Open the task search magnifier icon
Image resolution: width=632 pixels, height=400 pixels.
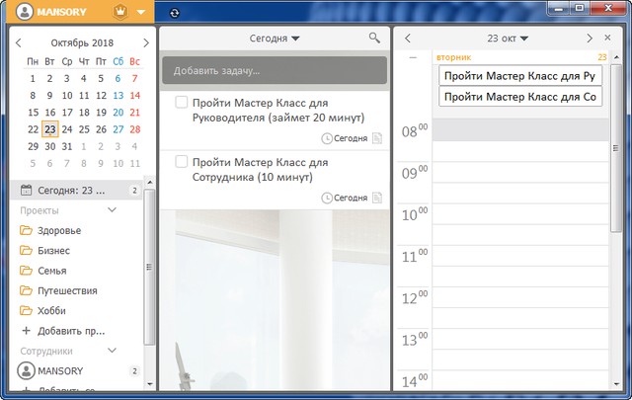tap(374, 38)
